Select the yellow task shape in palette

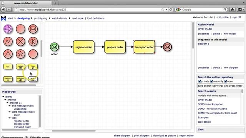point(8,67)
